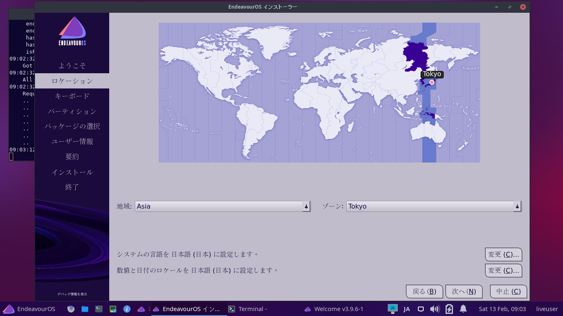
Task: Open the blue info panel launcher
Action: pos(127,309)
